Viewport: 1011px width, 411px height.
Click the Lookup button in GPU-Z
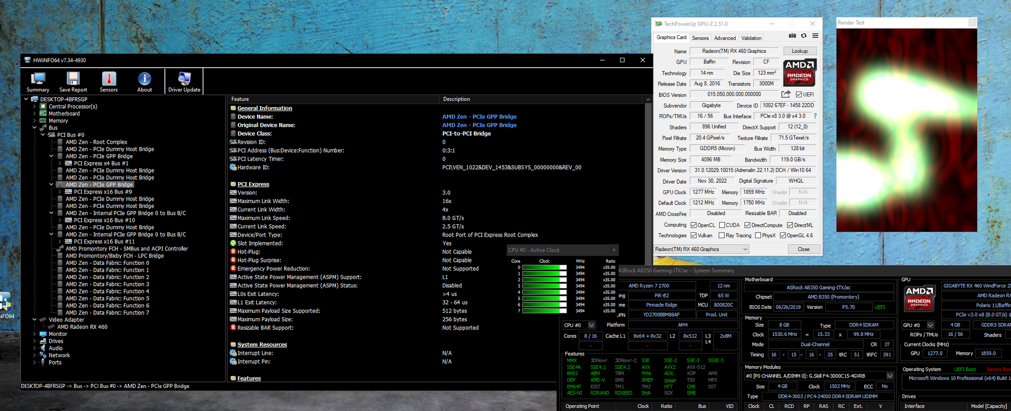click(800, 51)
